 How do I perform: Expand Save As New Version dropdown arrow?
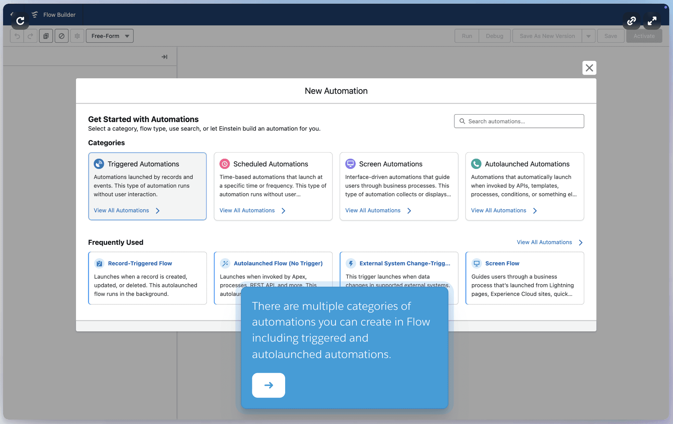[588, 36]
